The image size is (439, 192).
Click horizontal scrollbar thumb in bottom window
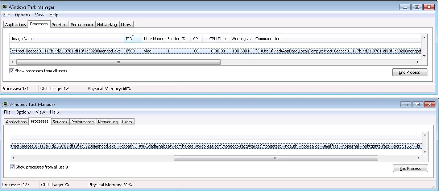pyautogui.click(x=276, y=158)
